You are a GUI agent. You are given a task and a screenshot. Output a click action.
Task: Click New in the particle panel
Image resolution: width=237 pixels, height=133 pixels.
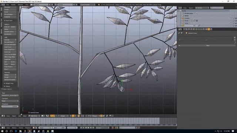[x=208, y=45]
